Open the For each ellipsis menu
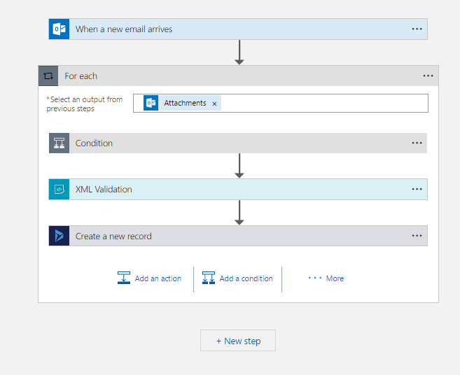Screen dimensions: 460x375 (428, 76)
